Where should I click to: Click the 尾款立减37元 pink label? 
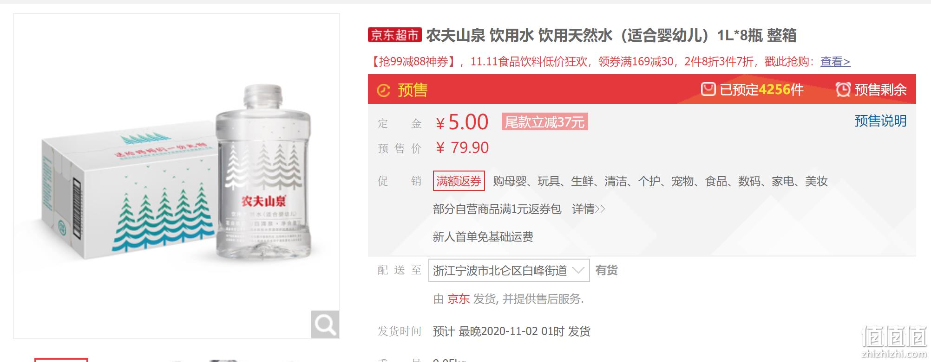click(x=544, y=122)
